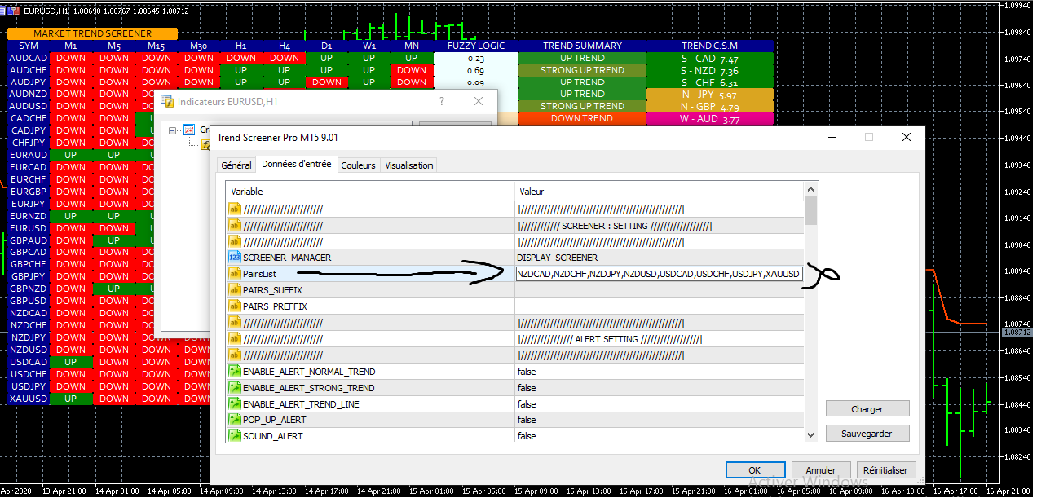Image resolution: width=1059 pixels, height=498 pixels.
Task: Collapse the tree node in Indicateurs window
Action: [x=173, y=130]
